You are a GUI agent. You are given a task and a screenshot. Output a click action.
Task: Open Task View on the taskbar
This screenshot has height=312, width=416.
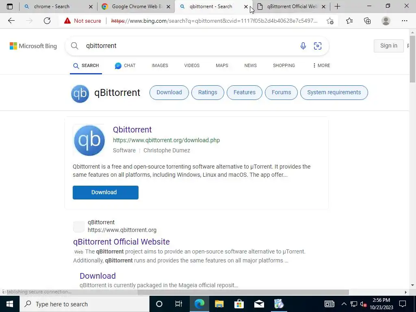[x=179, y=304]
